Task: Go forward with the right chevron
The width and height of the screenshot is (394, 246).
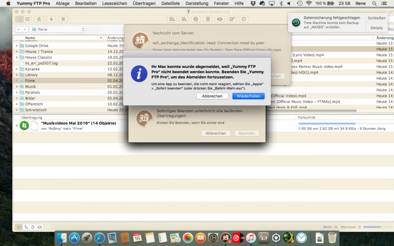Action: point(25,30)
